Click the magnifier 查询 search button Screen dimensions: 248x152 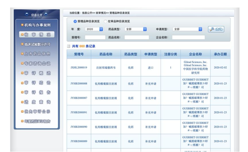click(216, 29)
